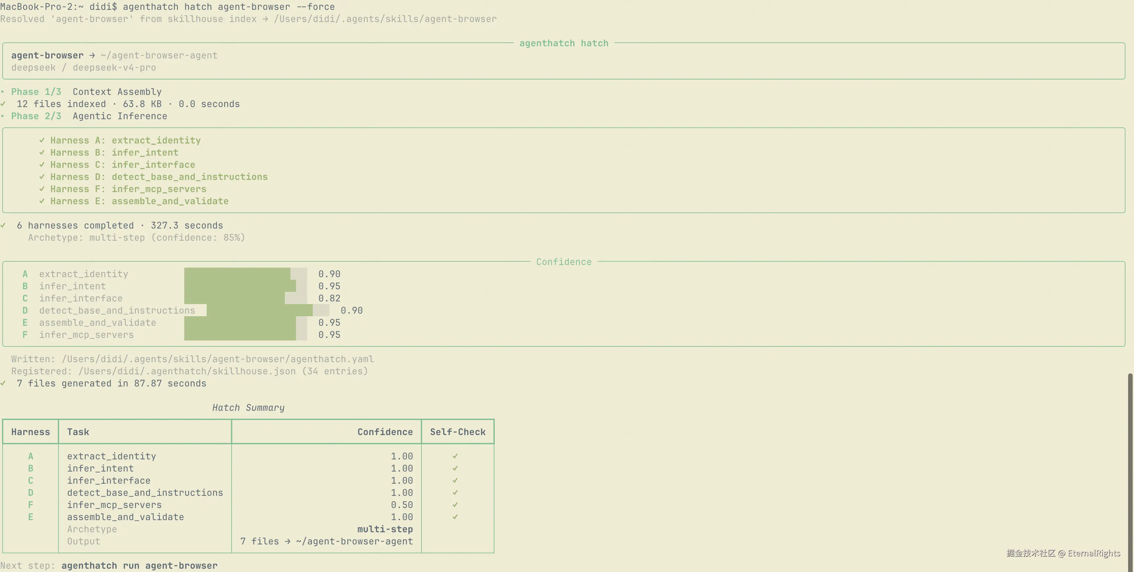Click '6 harnesses completed · 327.3 seconds' line
Screen dimensions: 1134x572
tap(120, 226)
